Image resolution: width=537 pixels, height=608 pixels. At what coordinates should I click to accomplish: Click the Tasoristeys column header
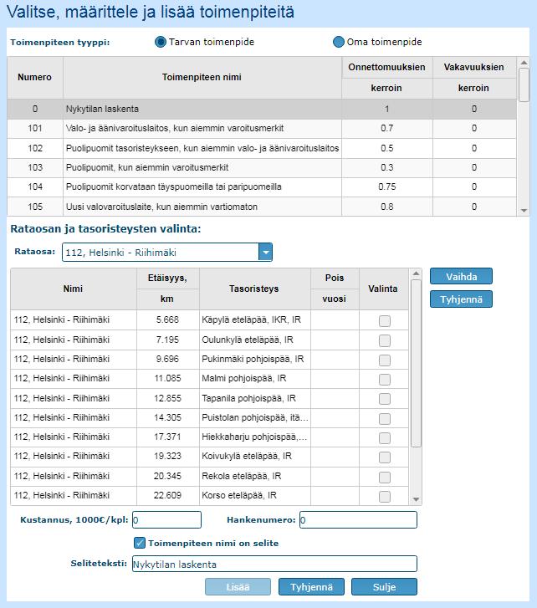click(x=254, y=289)
